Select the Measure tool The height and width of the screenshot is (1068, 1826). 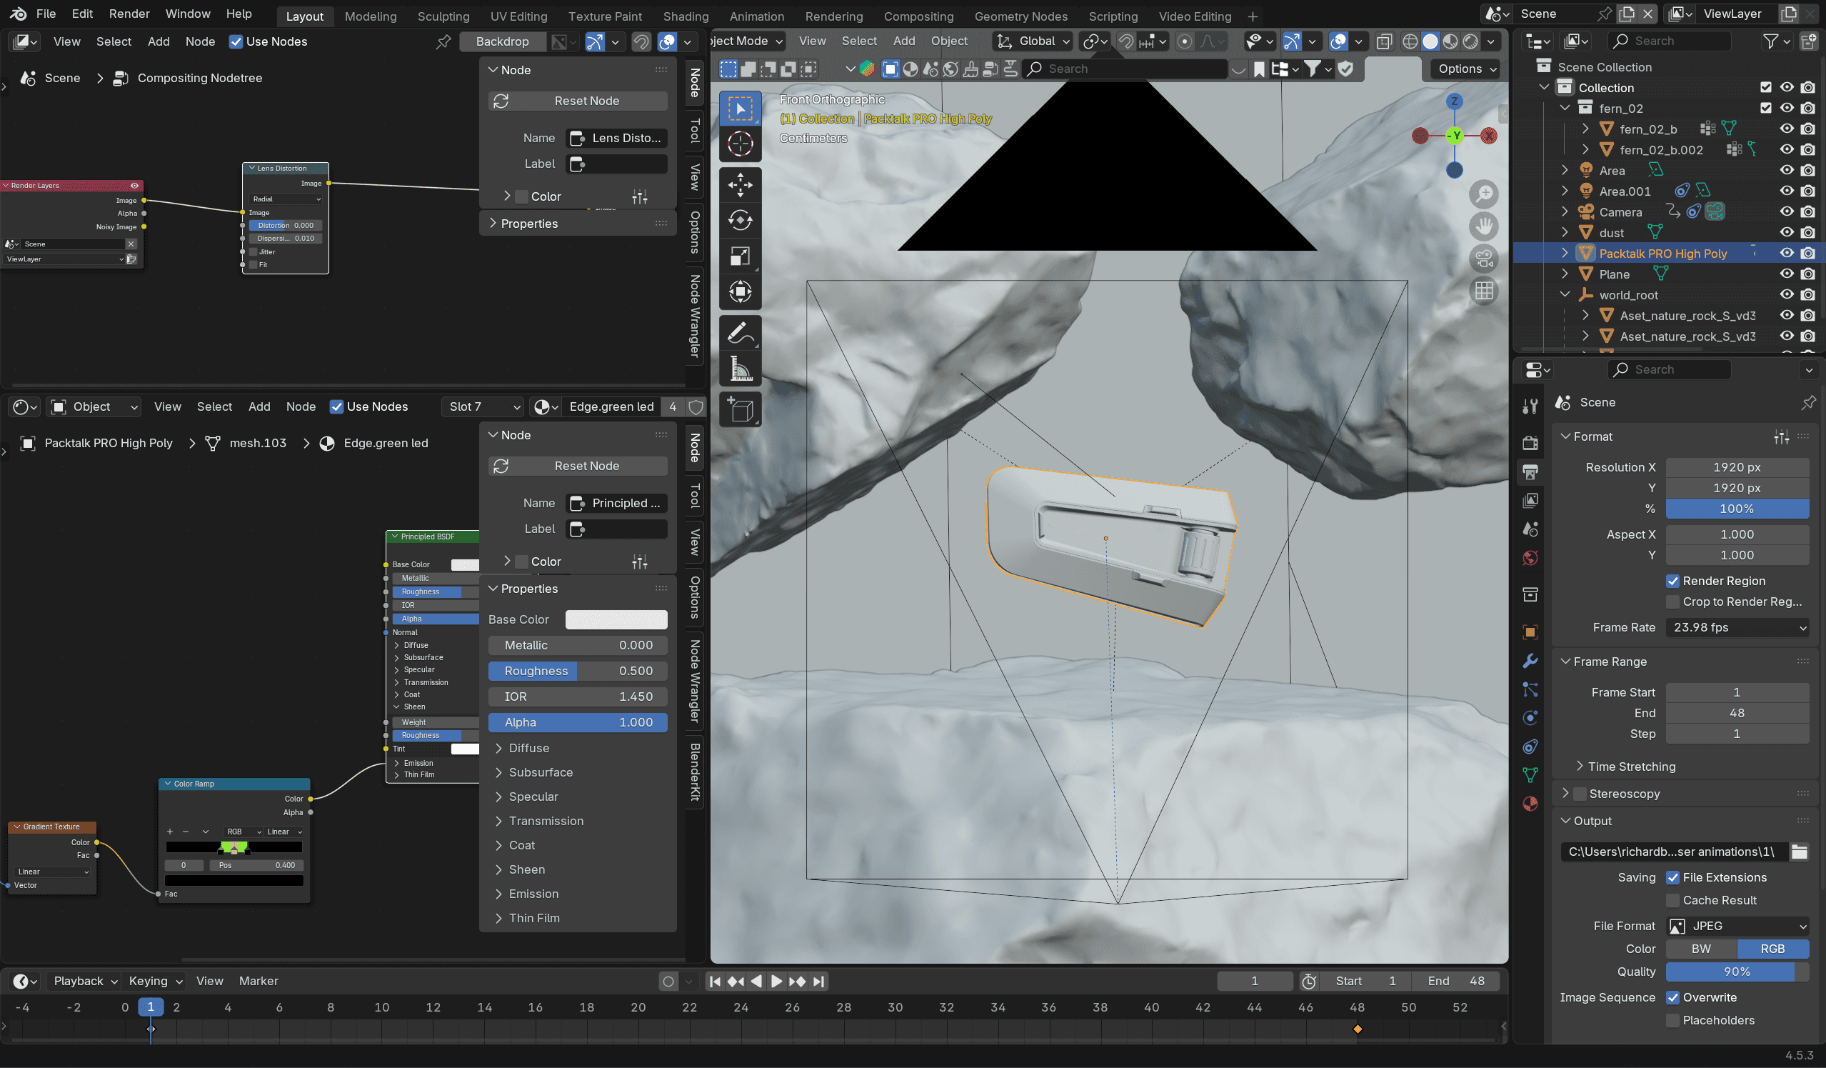pos(740,369)
